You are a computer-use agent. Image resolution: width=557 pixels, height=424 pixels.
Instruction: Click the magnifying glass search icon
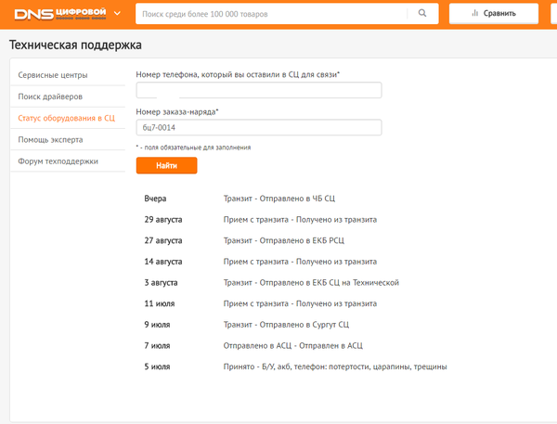[x=422, y=13]
